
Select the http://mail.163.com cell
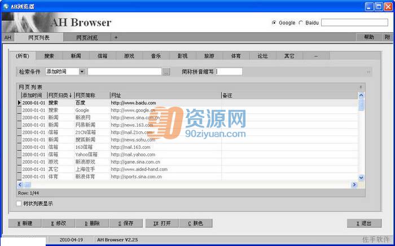pyautogui.click(x=166, y=147)
